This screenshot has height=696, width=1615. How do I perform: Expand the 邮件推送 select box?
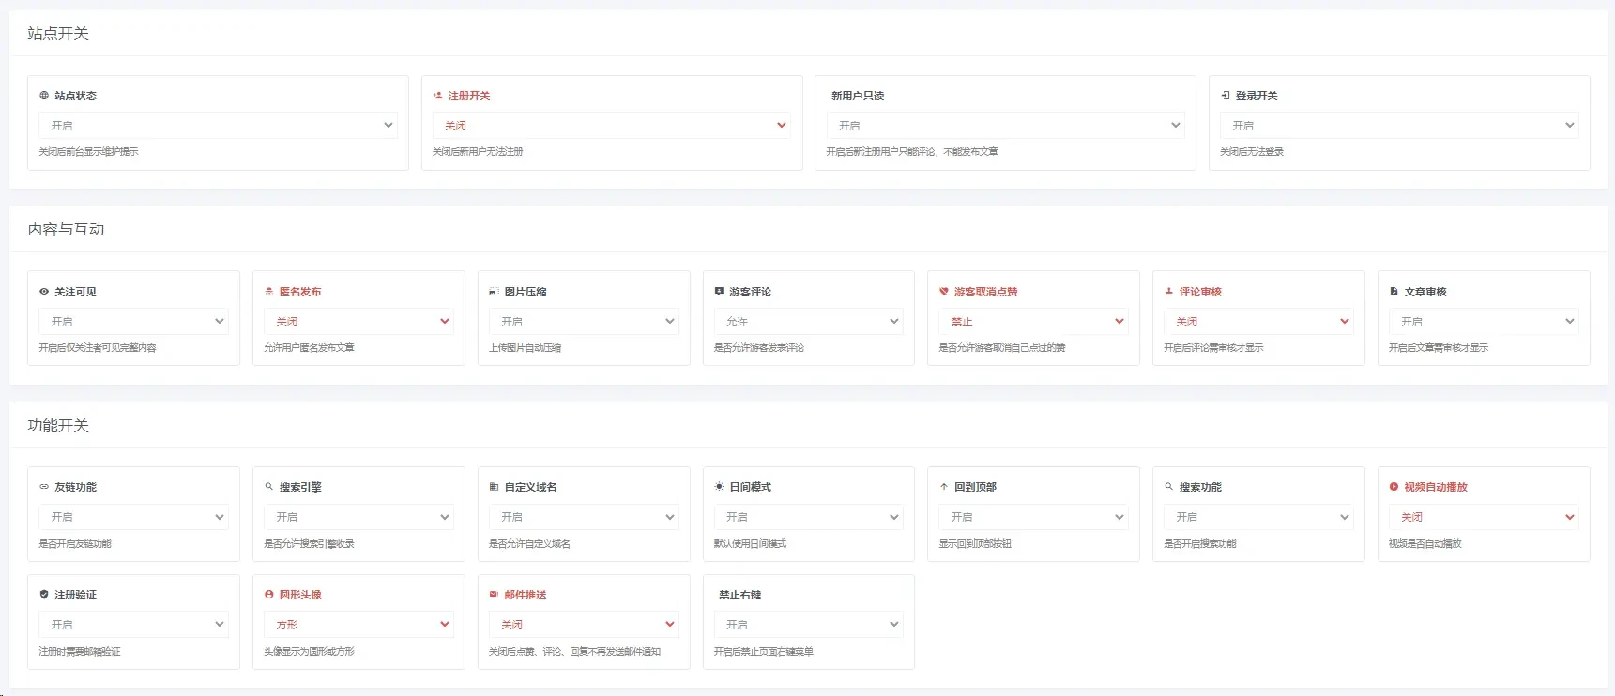(584, 624)
